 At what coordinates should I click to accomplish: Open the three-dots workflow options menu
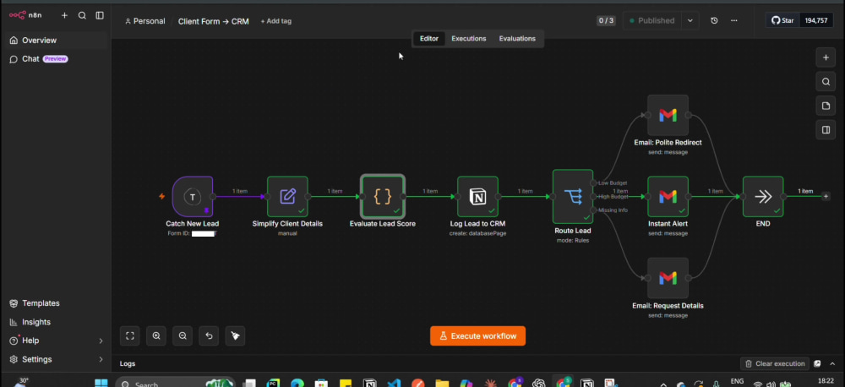(x=733, y=20)
